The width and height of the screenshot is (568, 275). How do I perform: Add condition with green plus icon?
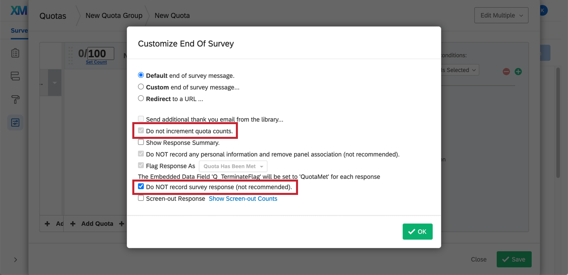[518, 71]
